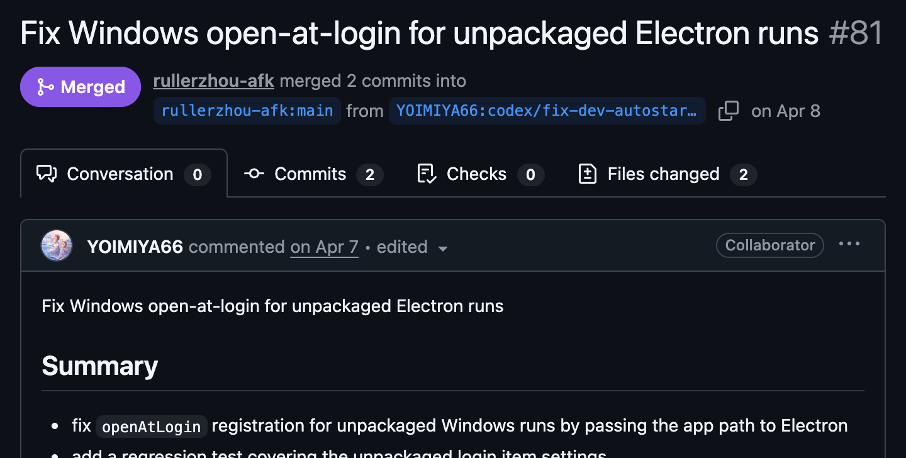The height and width of the screenshot is (458, 906).
Task: Click the Commits tab commit icon
Action: (254, 174)
